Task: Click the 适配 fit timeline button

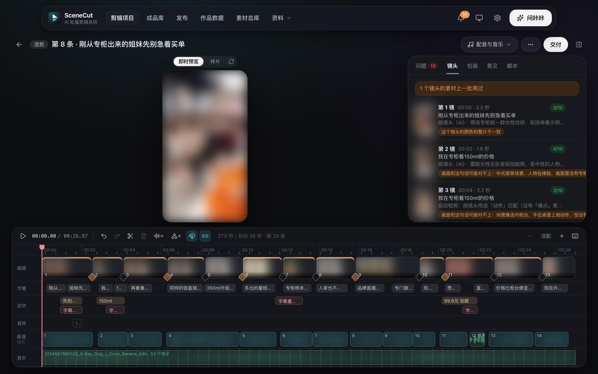Action: 546,236
